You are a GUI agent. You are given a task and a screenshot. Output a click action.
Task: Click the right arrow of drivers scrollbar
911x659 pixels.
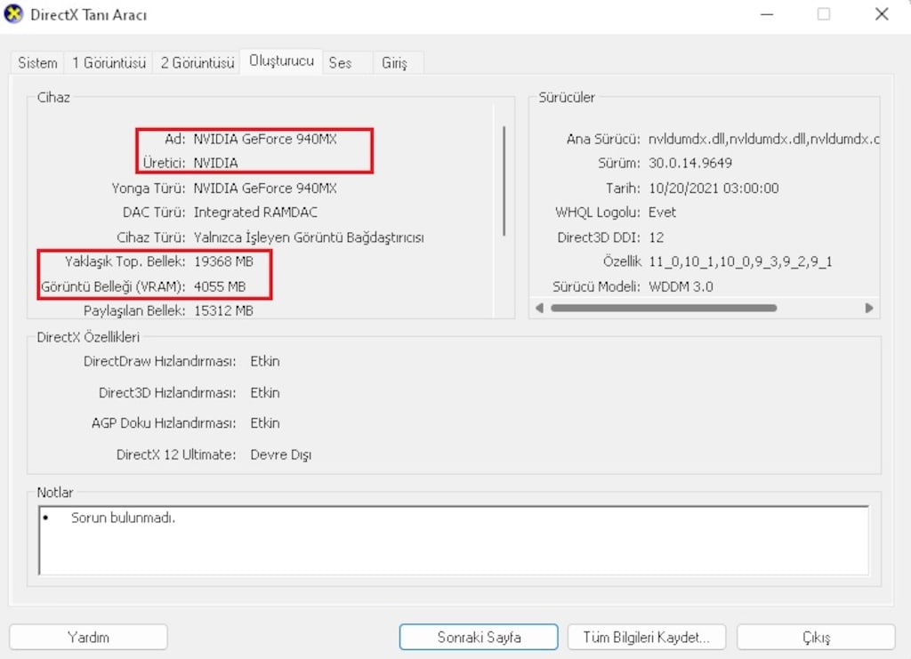[868, 309]
